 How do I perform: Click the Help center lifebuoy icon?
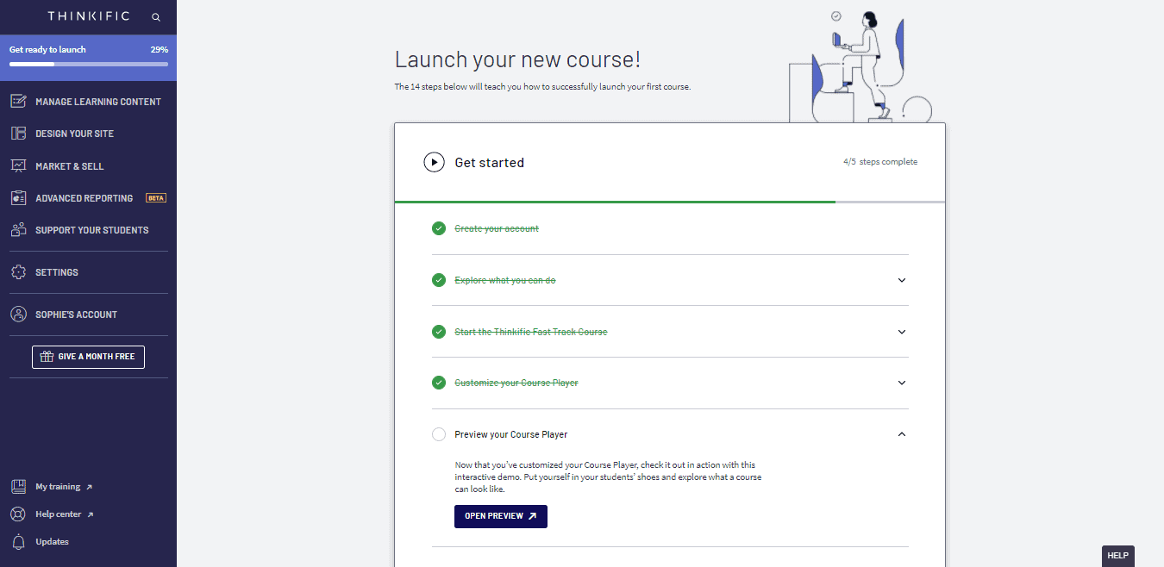click(18, 514)
